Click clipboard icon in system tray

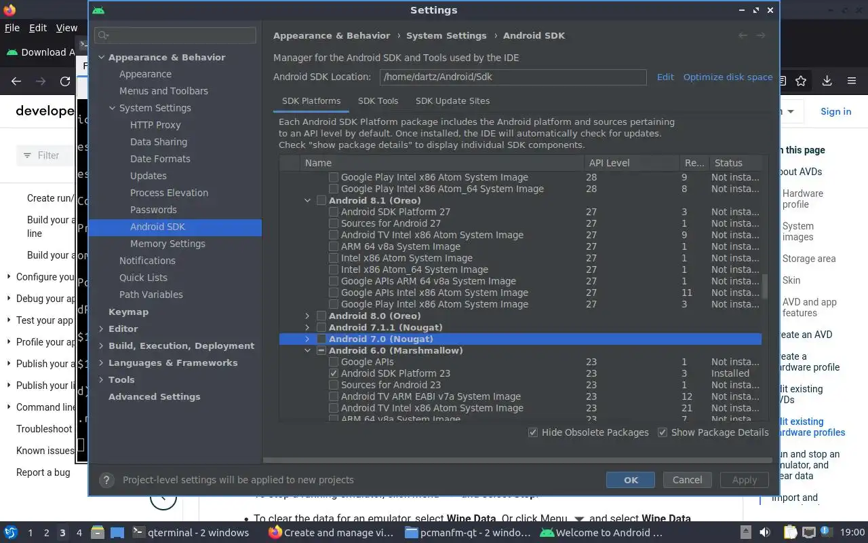click(x=791, y=533)
